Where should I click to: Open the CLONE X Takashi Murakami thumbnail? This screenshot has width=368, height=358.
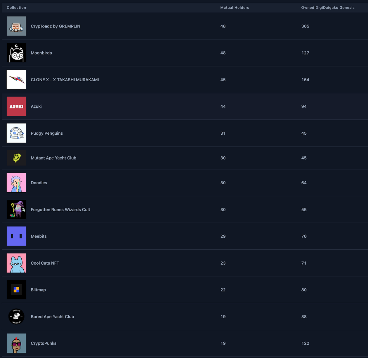pos(16,80)
